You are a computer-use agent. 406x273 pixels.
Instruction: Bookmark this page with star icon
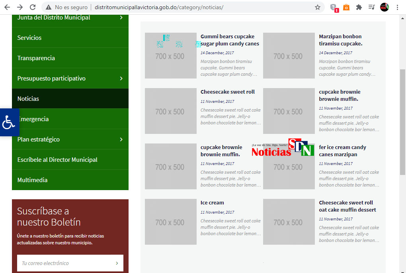point(317,7)
